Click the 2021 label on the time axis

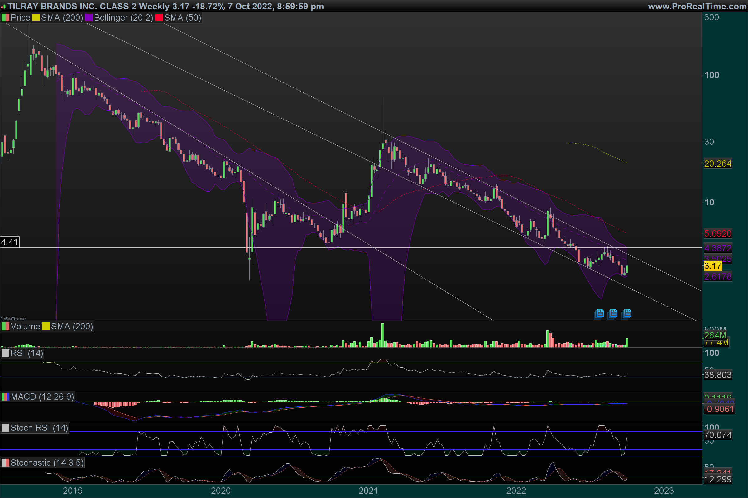tap(368, 491)
